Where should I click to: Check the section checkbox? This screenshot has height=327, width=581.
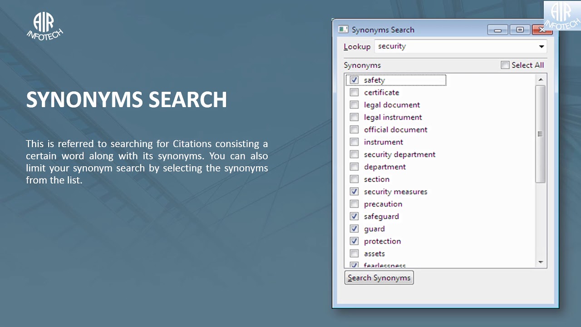tap(354, 179)
